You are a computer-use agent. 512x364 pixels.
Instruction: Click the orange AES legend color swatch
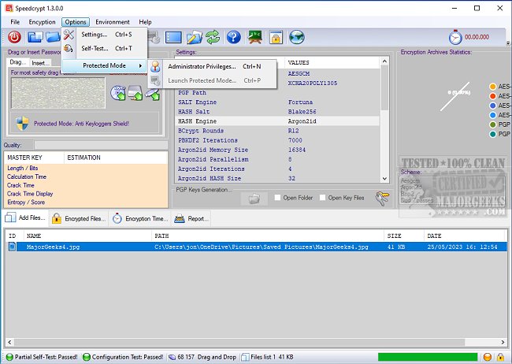[x=492, y=87]
